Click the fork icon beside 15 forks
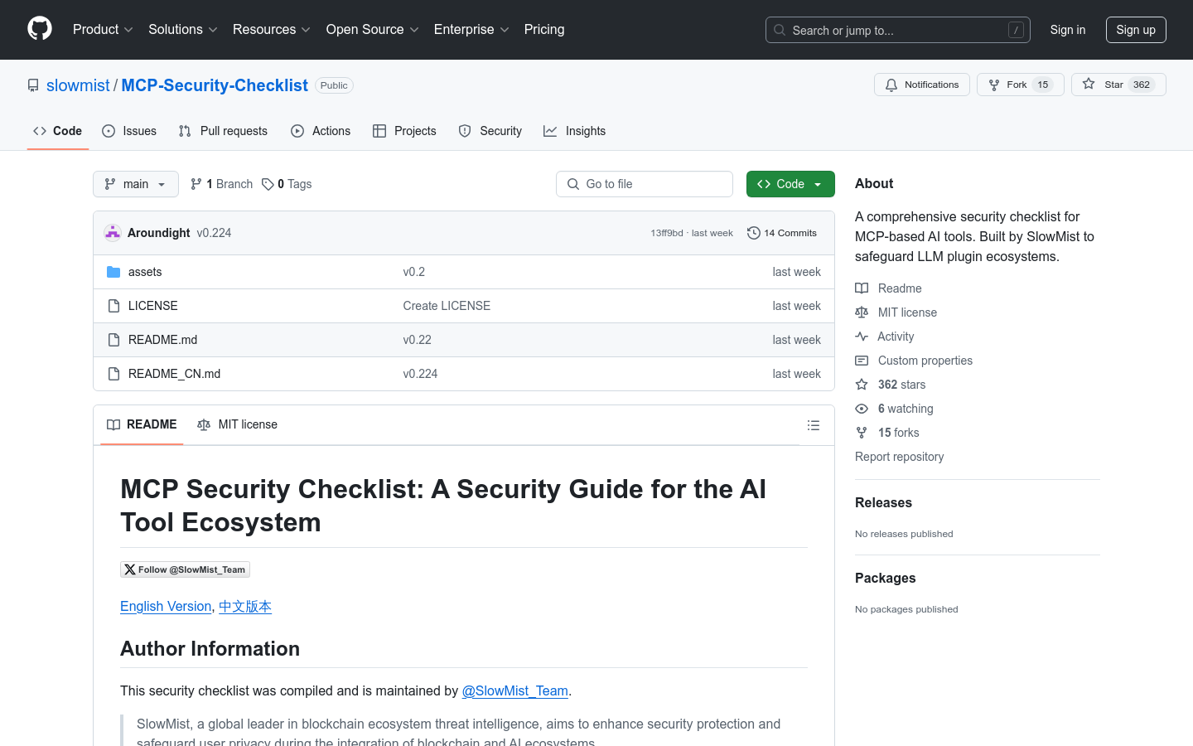Image resolution: width=1193 pixels, height=746 pixels. point(862,433)
